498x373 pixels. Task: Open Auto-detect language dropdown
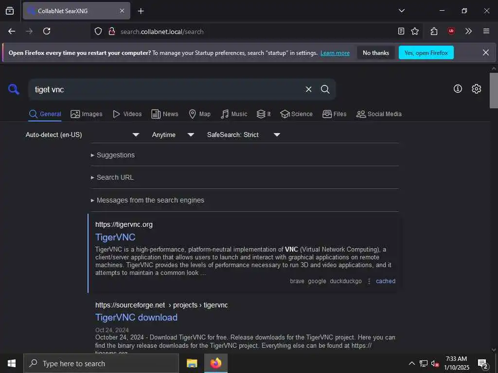click(x=83, y=135)
